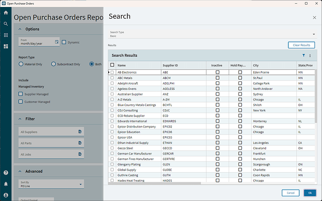The width and height of the screenshot is (322, 201).
Task: Select the CDJ Consulting row checkbox
Action: click(x=112, y=110)
